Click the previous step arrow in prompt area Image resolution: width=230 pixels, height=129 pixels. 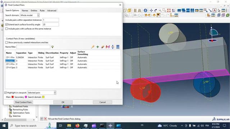point(42,119)
